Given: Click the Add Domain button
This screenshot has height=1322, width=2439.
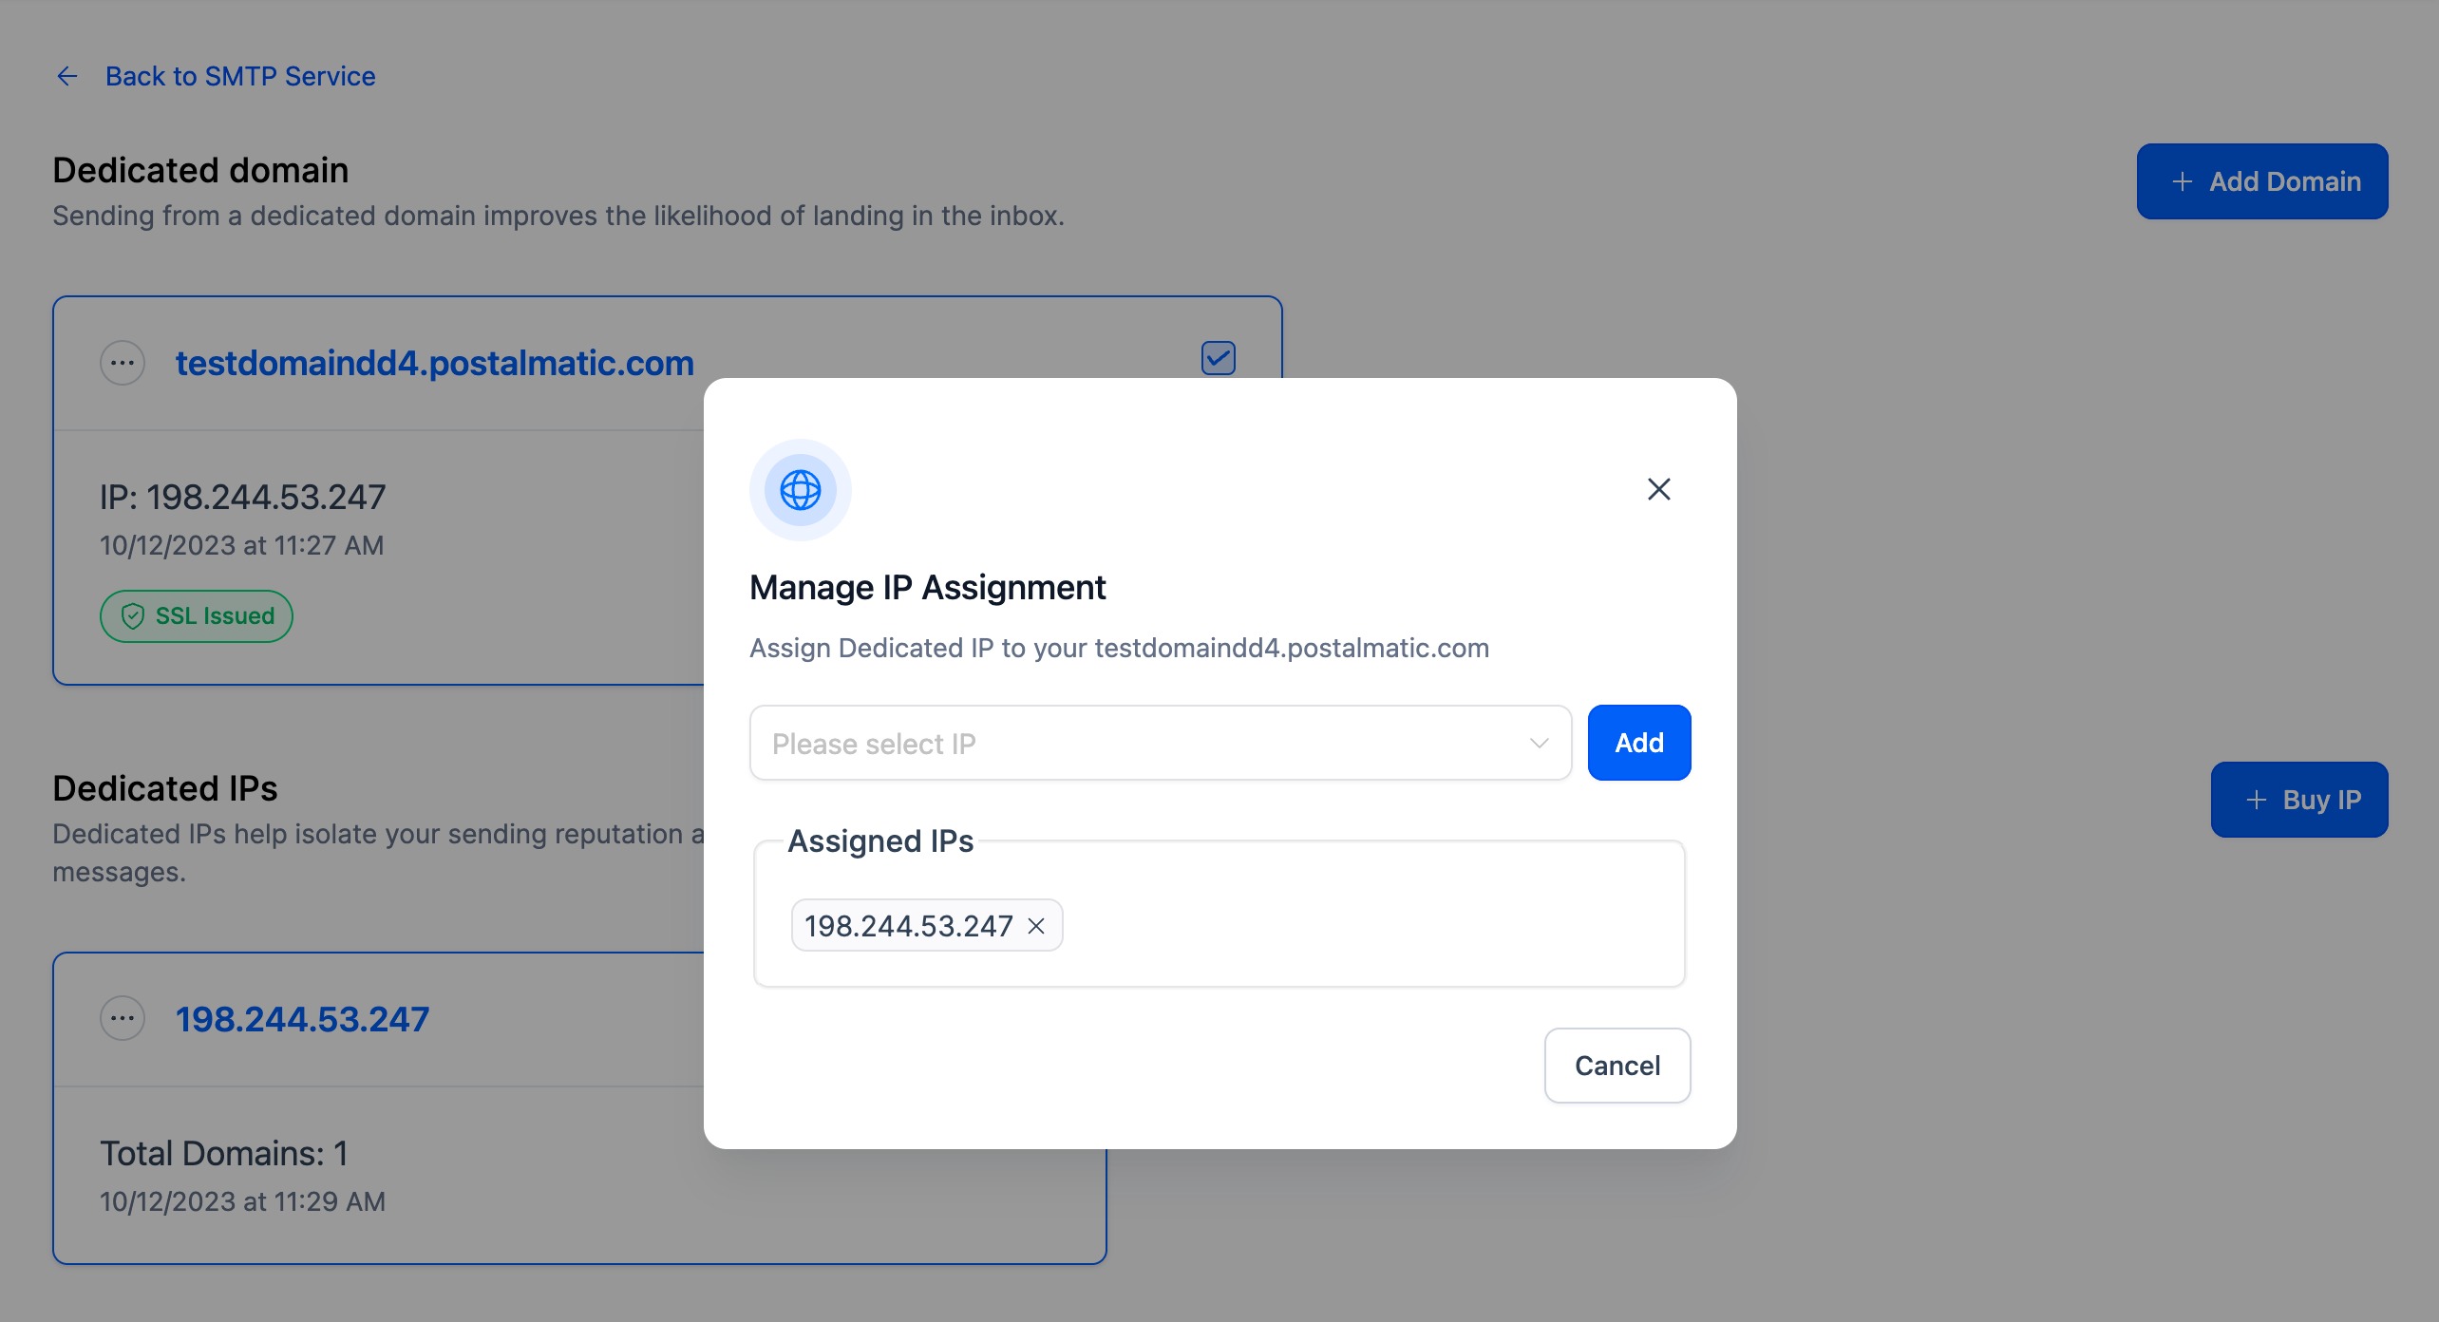Looking at the screenshot, I should point(2261,181).
